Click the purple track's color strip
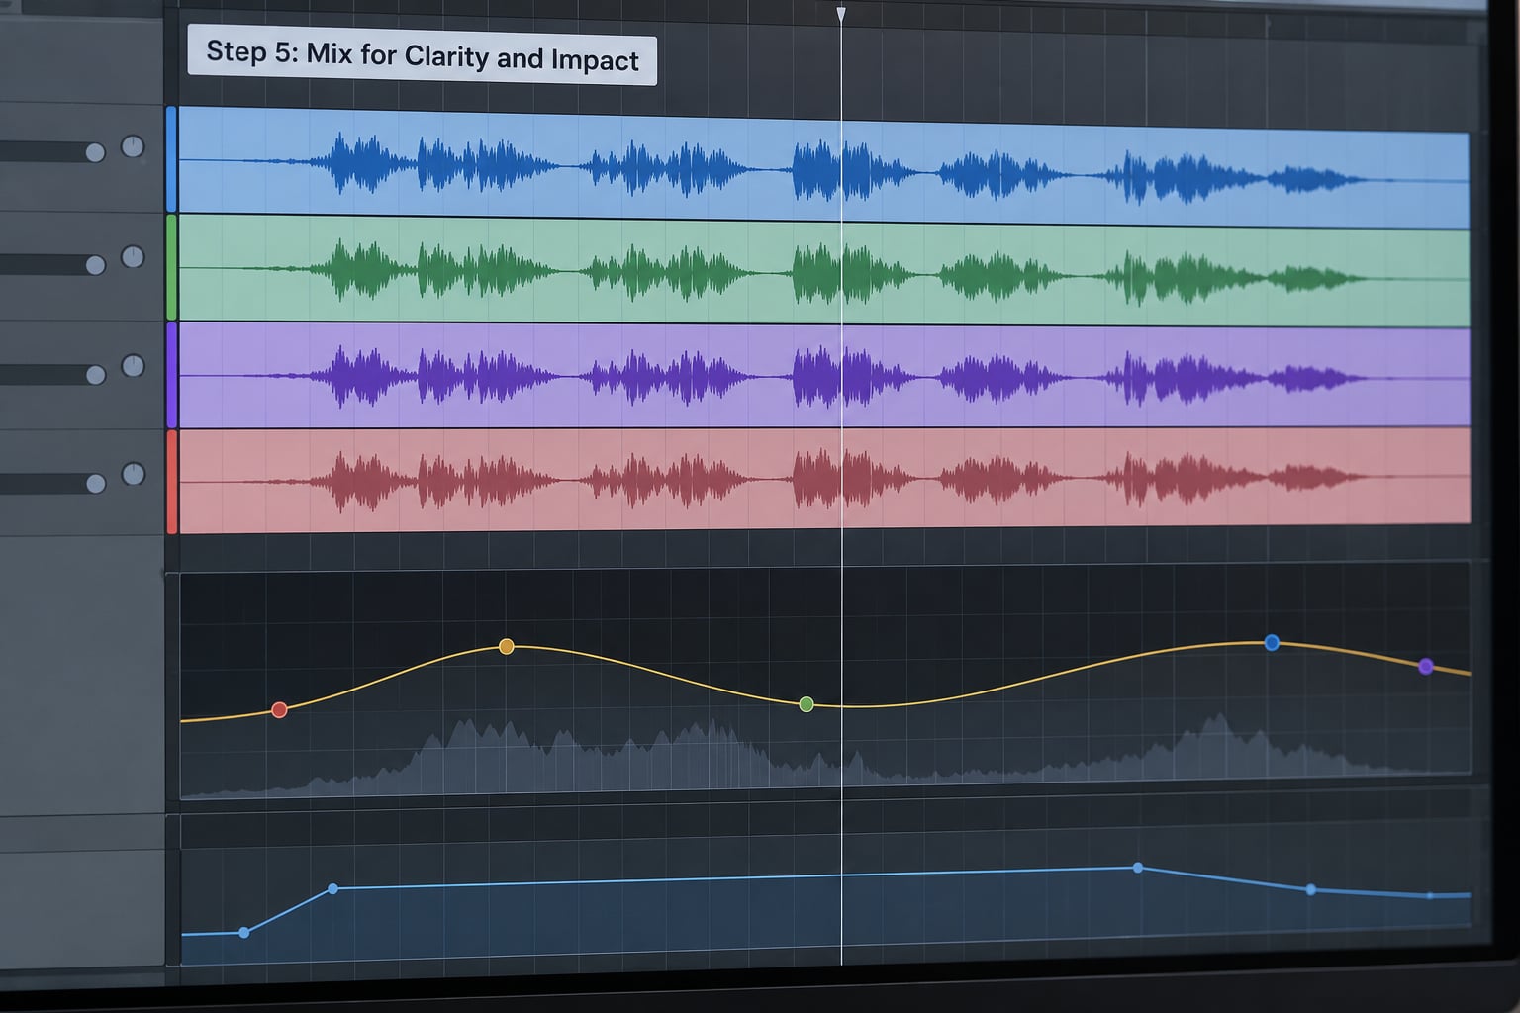 pyautogui.click(x=171, y=375)
